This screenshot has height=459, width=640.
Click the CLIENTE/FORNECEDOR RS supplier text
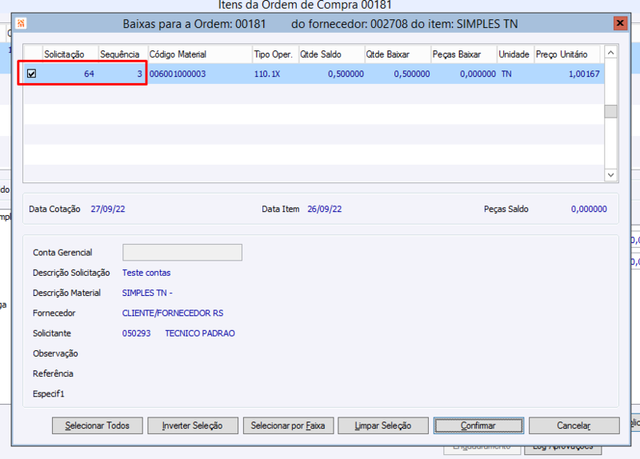click(x=173, y=313)
